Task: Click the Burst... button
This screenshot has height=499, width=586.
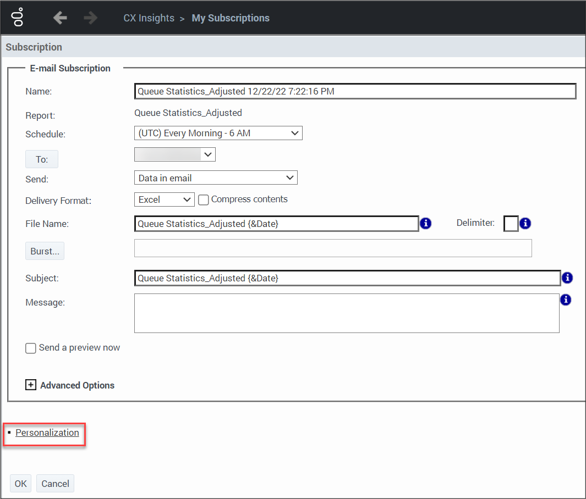Action: click(x=45, y=251)
